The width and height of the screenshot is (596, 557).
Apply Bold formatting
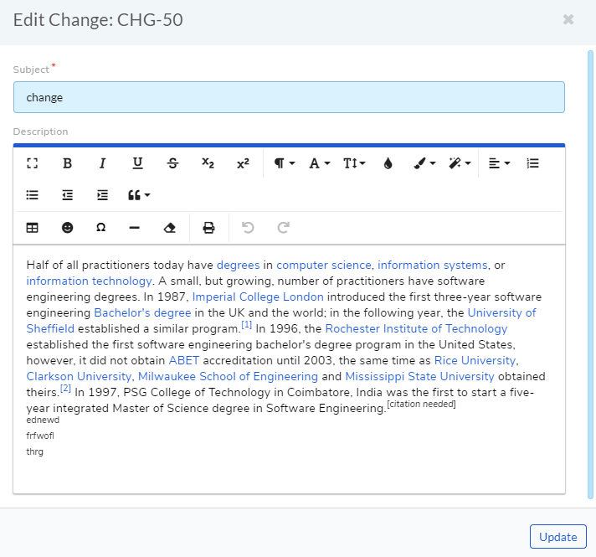click(67, 163)
